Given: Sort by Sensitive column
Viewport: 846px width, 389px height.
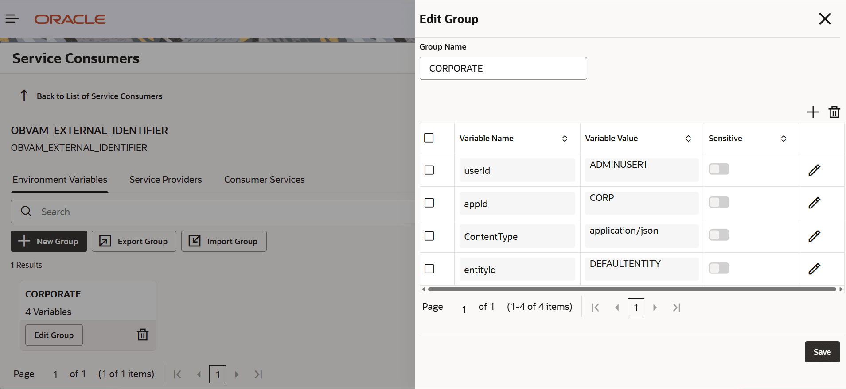Looking at the screenshot, I should [784, 139].
